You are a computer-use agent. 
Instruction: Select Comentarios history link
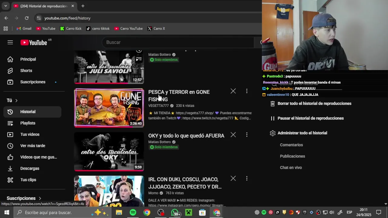point(291,145)
